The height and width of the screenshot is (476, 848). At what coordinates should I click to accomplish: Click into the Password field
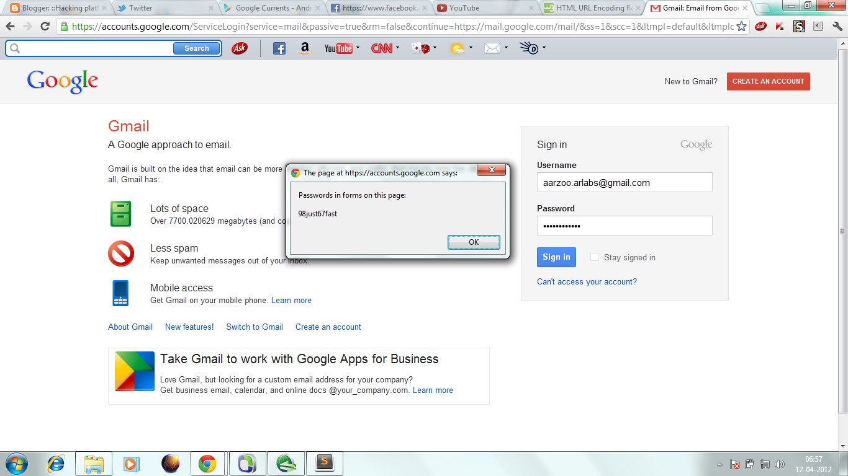point(625,226)
